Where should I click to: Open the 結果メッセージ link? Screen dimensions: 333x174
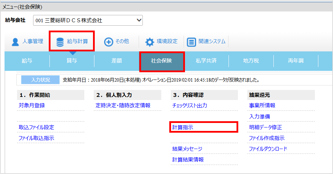tap(187, 149)
